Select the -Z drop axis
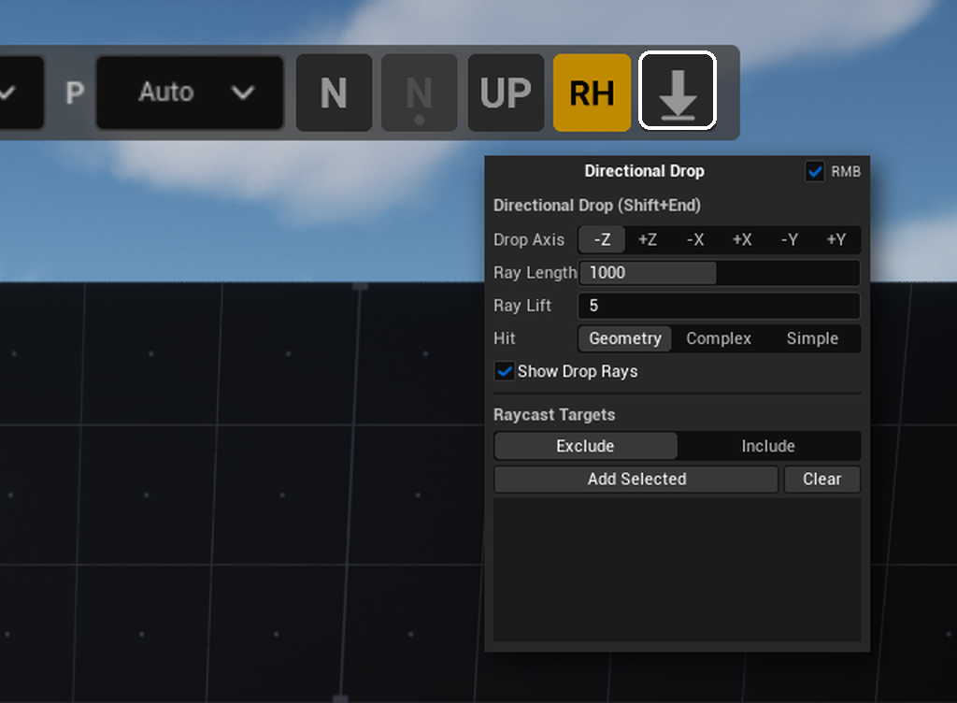Image resolution: width=957 pixels, height=703 pixels. (602, 240)
